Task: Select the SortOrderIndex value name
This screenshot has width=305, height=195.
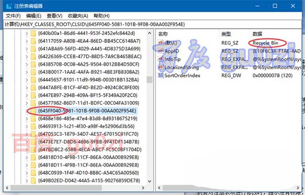Action: pos(182,75)
